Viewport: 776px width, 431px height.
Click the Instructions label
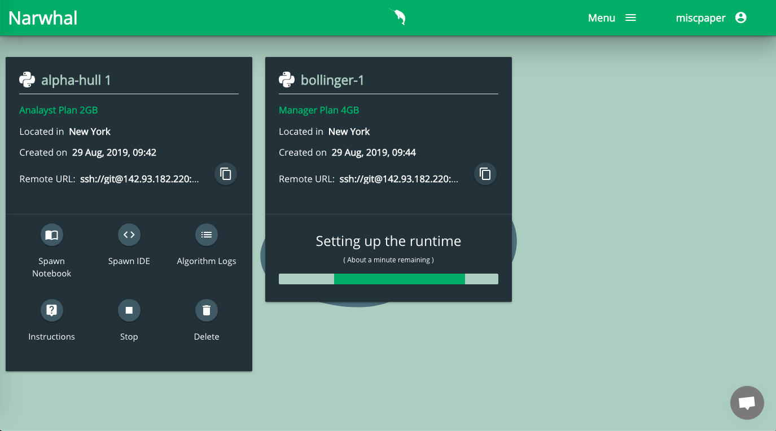[51, 337]
